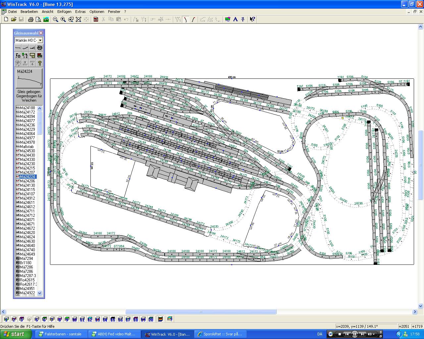Open the Fenster menu
Viewport: 424px width, 339px height.
(x=114, y=12)
